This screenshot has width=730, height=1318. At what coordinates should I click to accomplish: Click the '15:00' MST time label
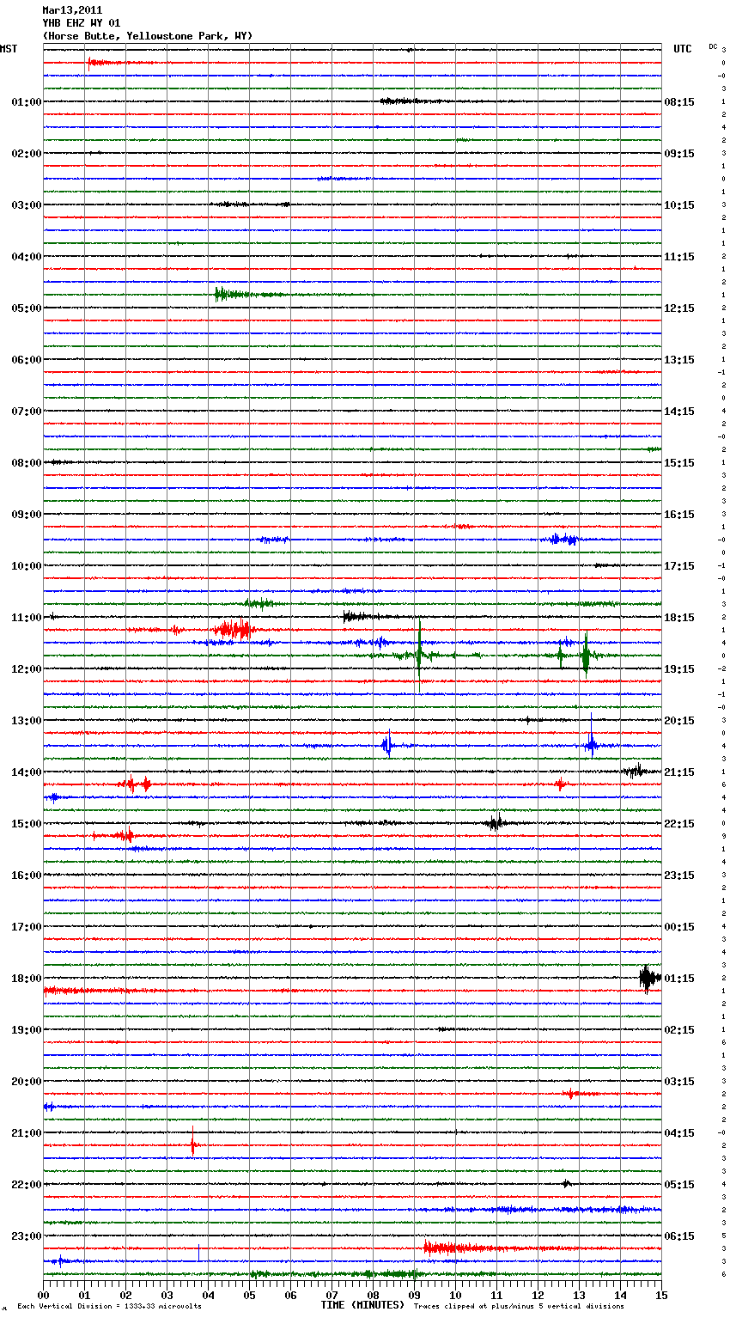27,824
